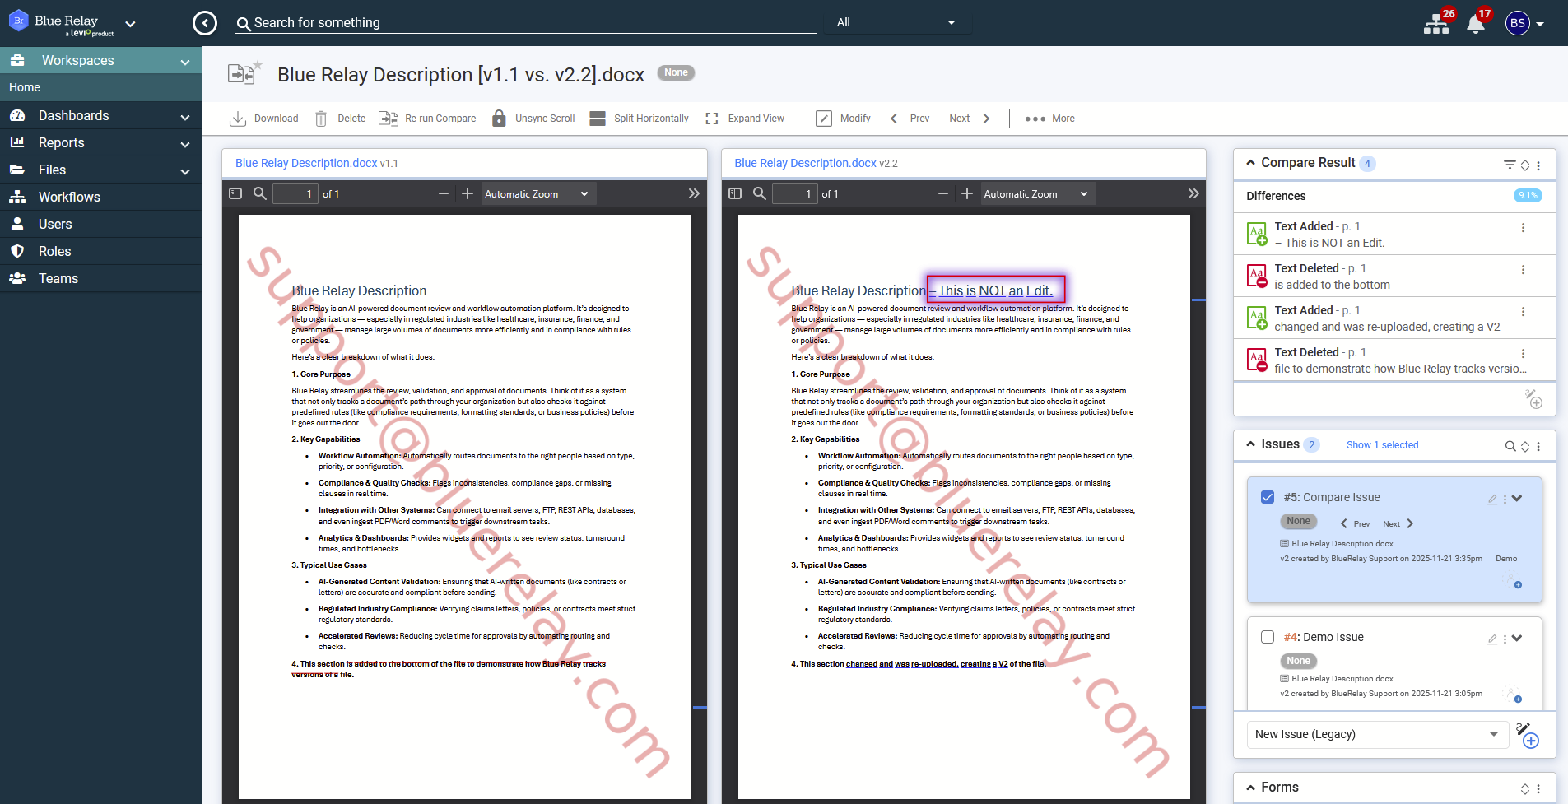Select Text Added 'This is NOT an Edit' difference
This screenshot has width=1568, height=804.
[1394, 235]
